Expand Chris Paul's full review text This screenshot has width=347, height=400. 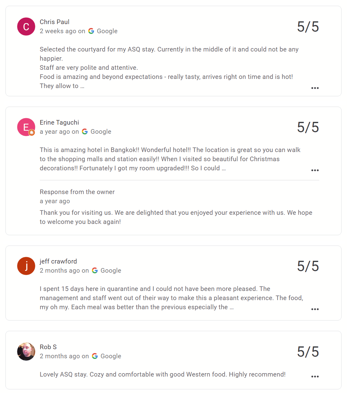click(x=315, y=88)
